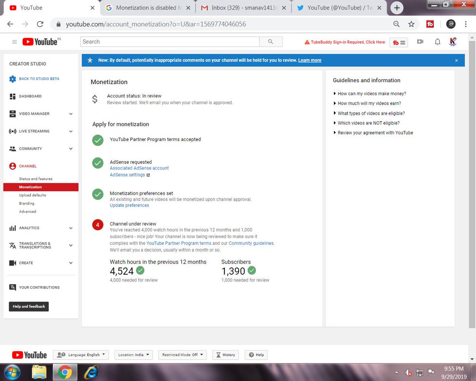Click the Help footer button
Viewport: 476px width, 381px height.
256,355
